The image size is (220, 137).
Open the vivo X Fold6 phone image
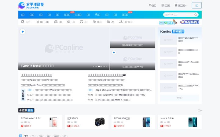(x=193, y=122)
